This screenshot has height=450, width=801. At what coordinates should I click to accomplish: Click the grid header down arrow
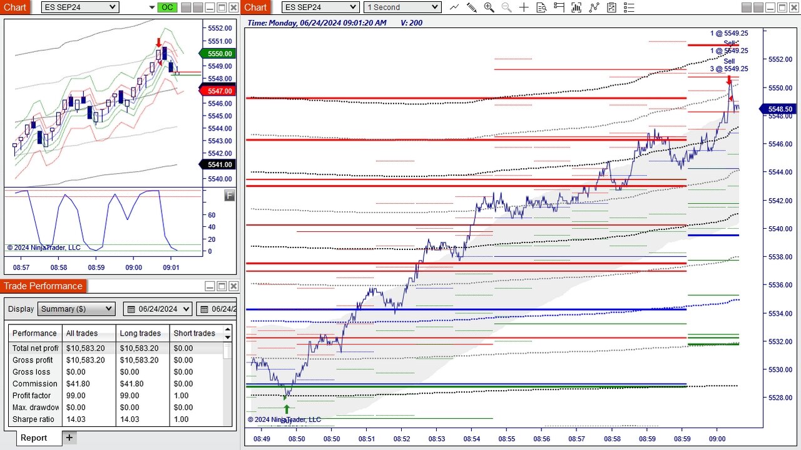[x=228, y=337]
